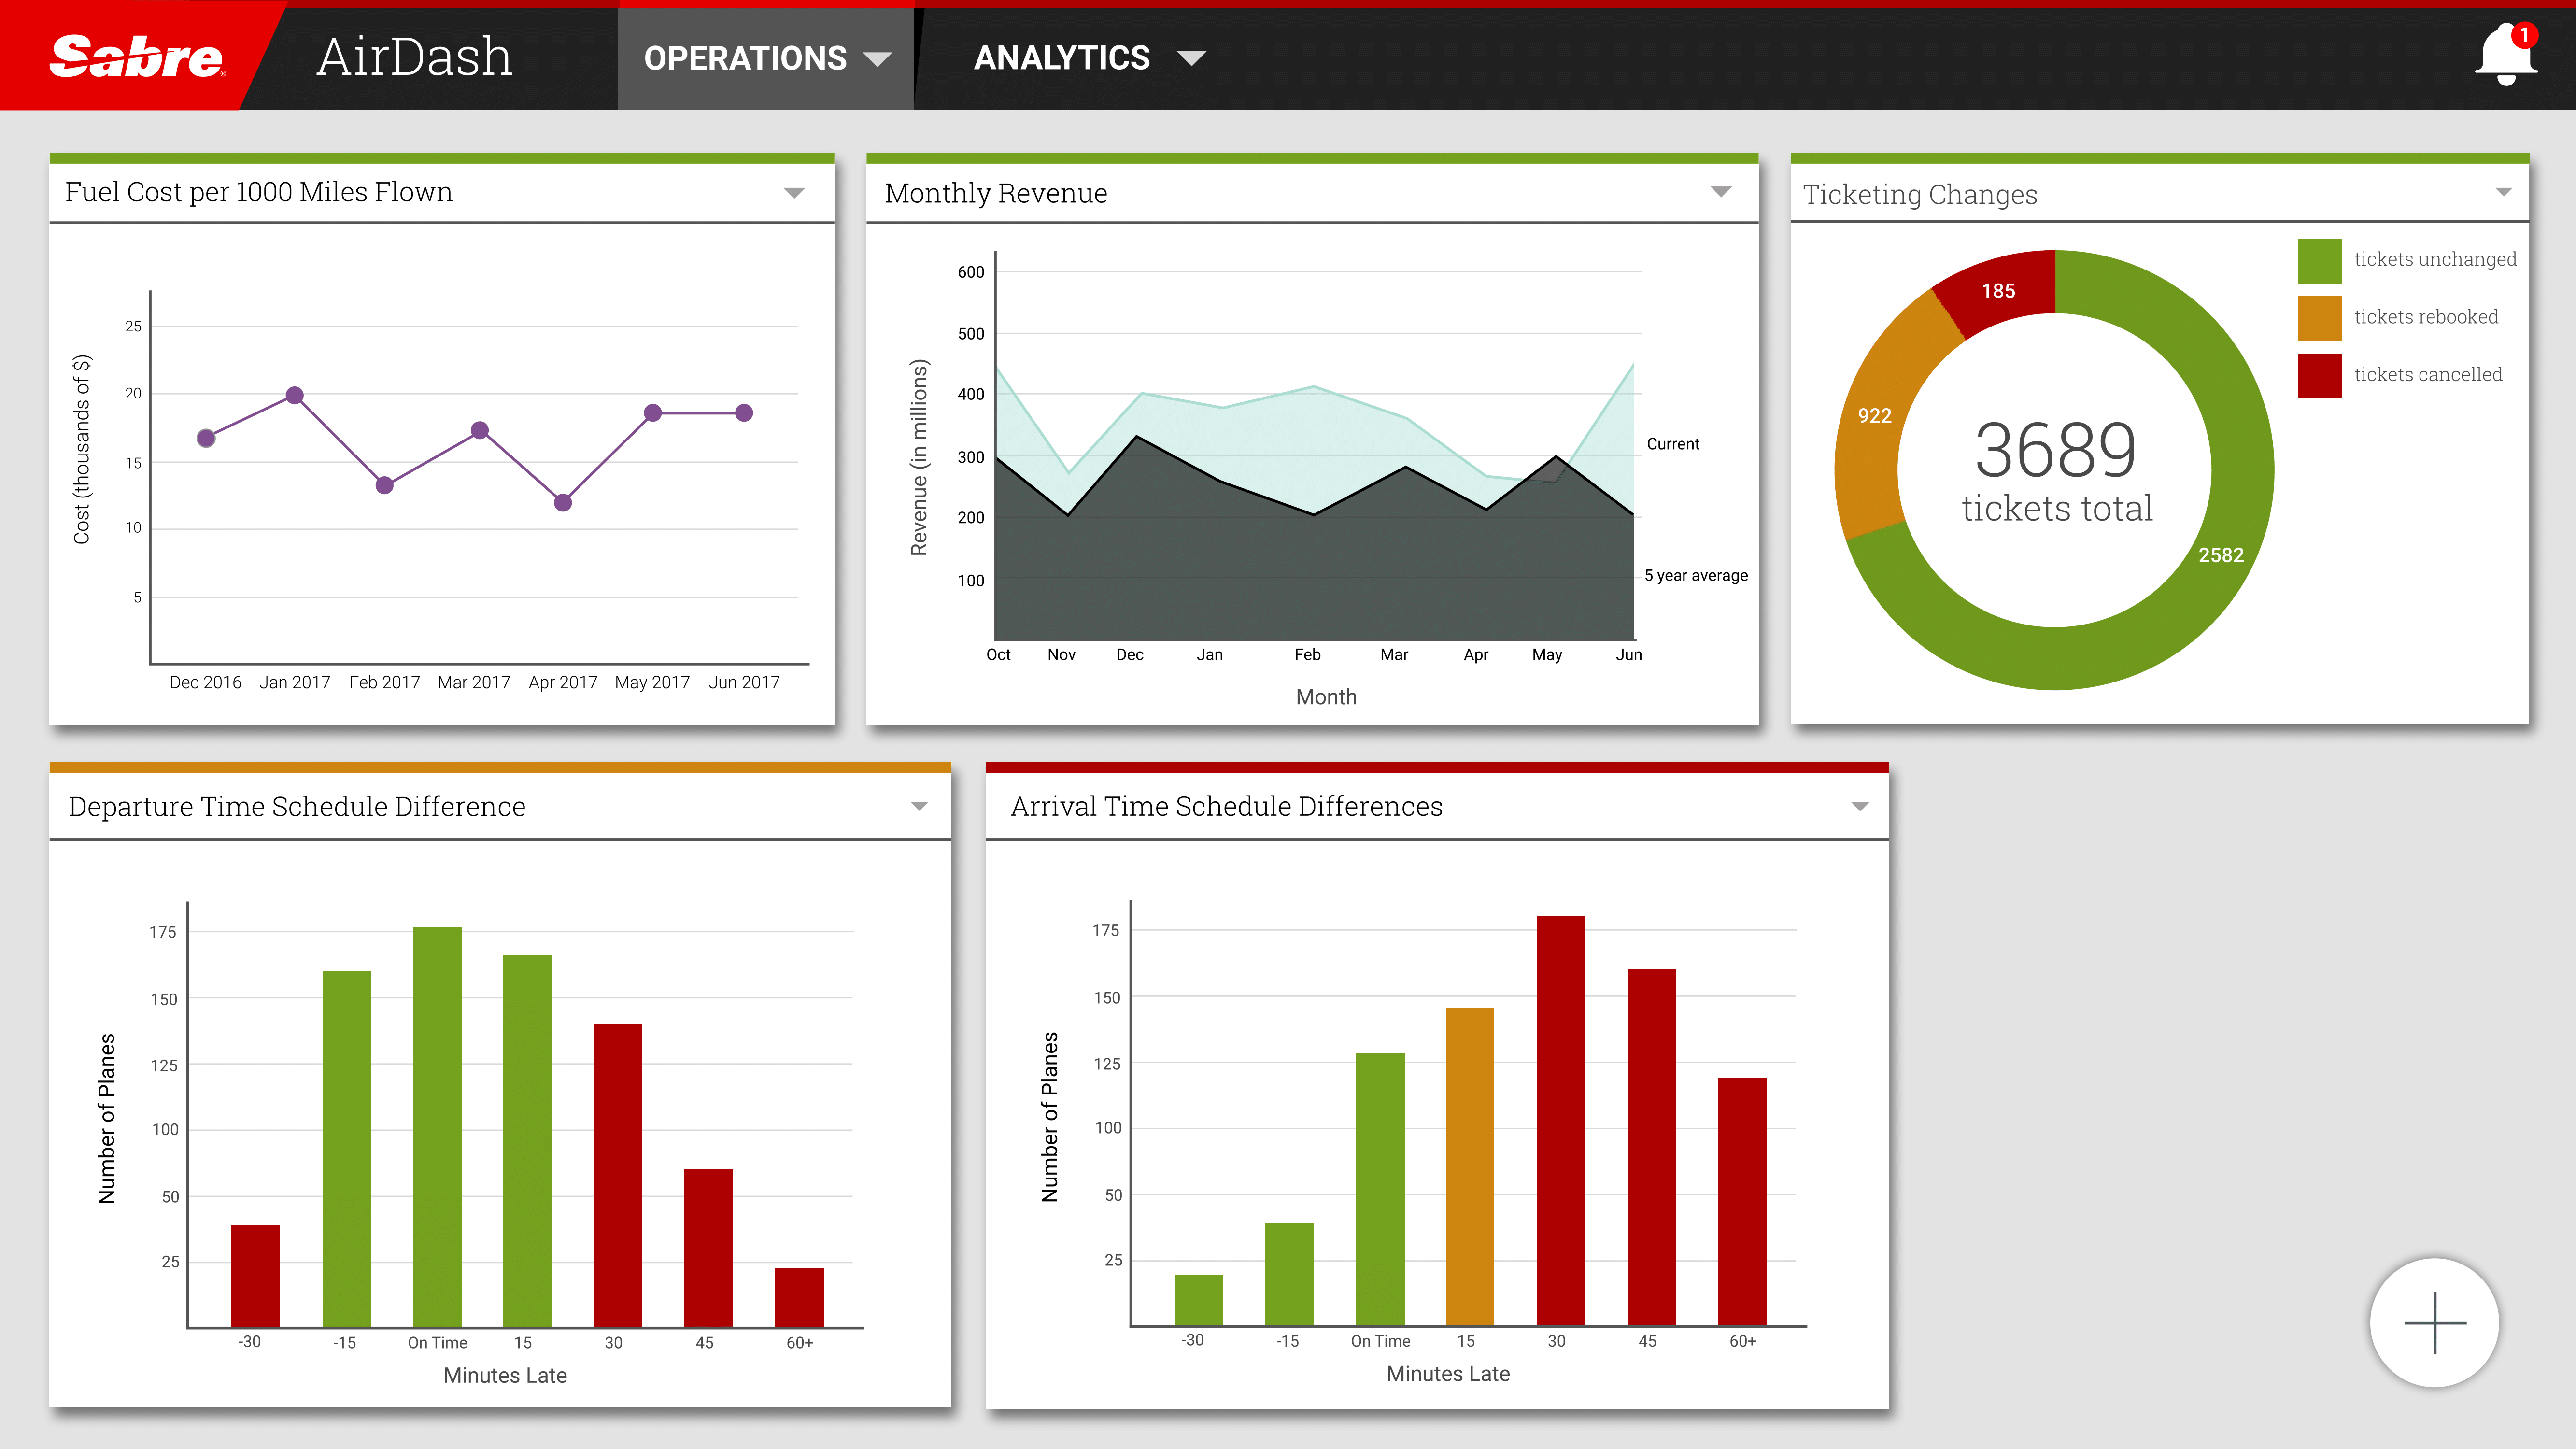Click the Departure chart 60+ bar
The height and width of the screenshot is (1449, 2576).
tap(799, 1298)
